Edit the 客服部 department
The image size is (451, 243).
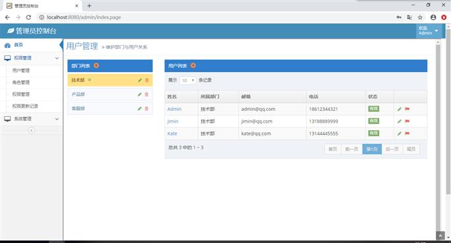click(x=139, y=108)
